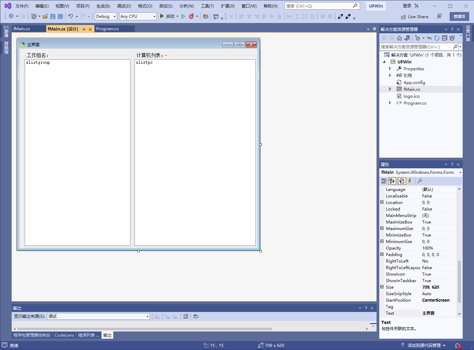Show Events with the lightning bolt icon
This screenshot has height=350, width=474.
410,181
